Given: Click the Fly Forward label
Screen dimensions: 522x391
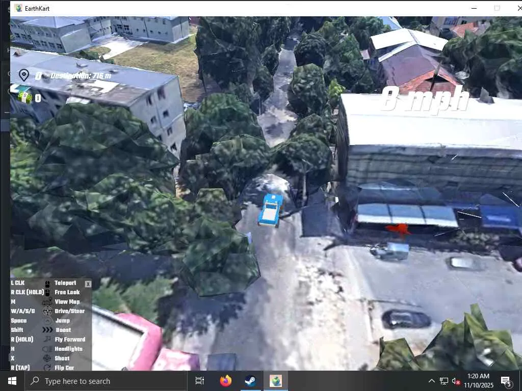Looking at the screenshot, I should click(x=70, y=340).
